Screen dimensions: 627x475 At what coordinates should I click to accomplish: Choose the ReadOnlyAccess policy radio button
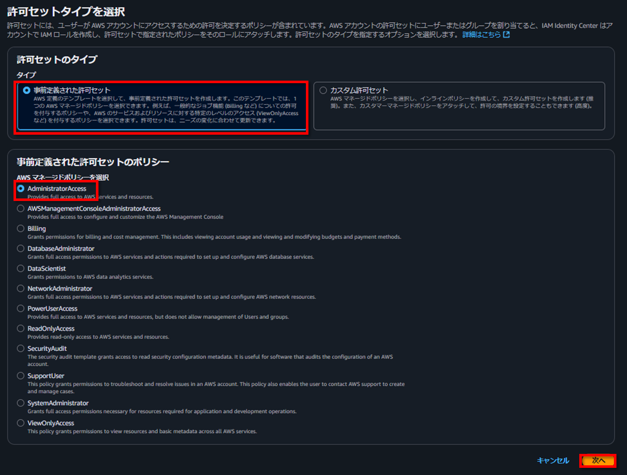pos(21,328)
